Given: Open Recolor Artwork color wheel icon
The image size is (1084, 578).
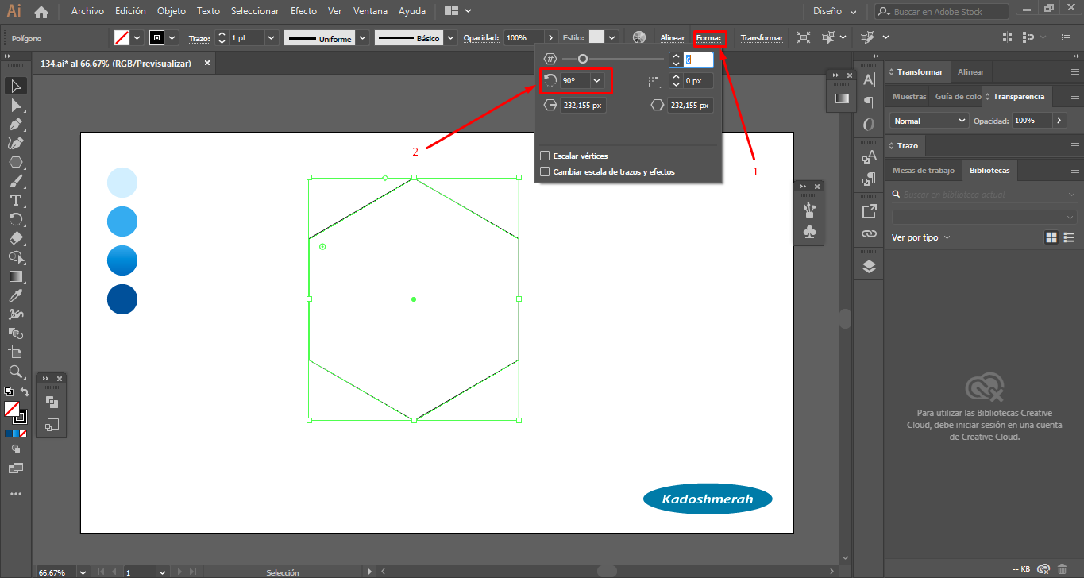Looking at the screenshot, I should pyautogui.click(x=639, y=37).
